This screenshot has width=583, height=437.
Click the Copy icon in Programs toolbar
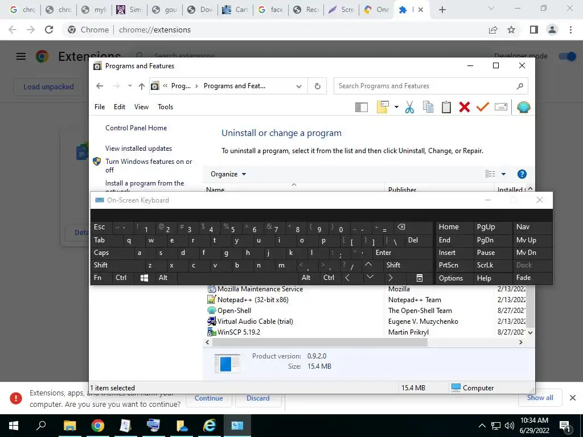[428, 107]
